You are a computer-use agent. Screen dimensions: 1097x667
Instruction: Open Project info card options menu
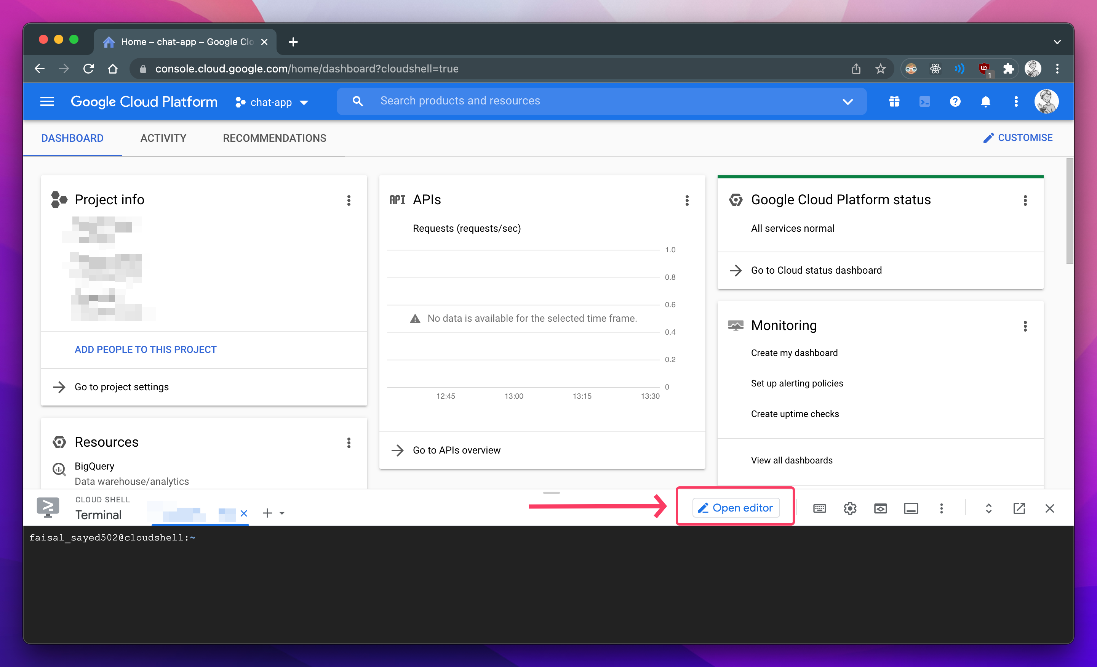[x=349, y=200]
